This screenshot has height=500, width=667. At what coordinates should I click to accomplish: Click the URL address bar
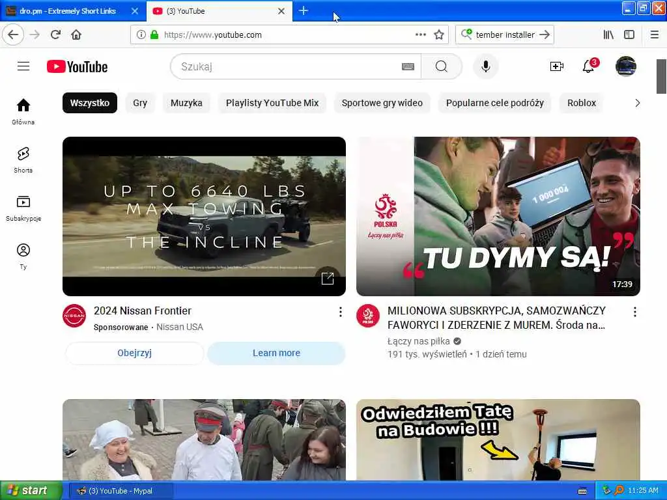coord(289,35)
